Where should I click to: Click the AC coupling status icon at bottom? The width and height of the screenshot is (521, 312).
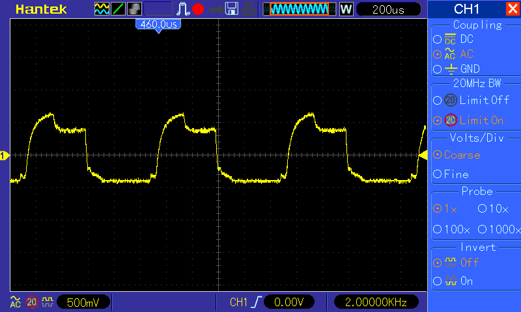(15, 302)
